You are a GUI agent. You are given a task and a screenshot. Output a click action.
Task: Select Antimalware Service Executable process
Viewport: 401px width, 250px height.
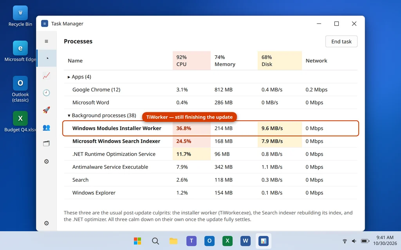click(x=210, y=167)
